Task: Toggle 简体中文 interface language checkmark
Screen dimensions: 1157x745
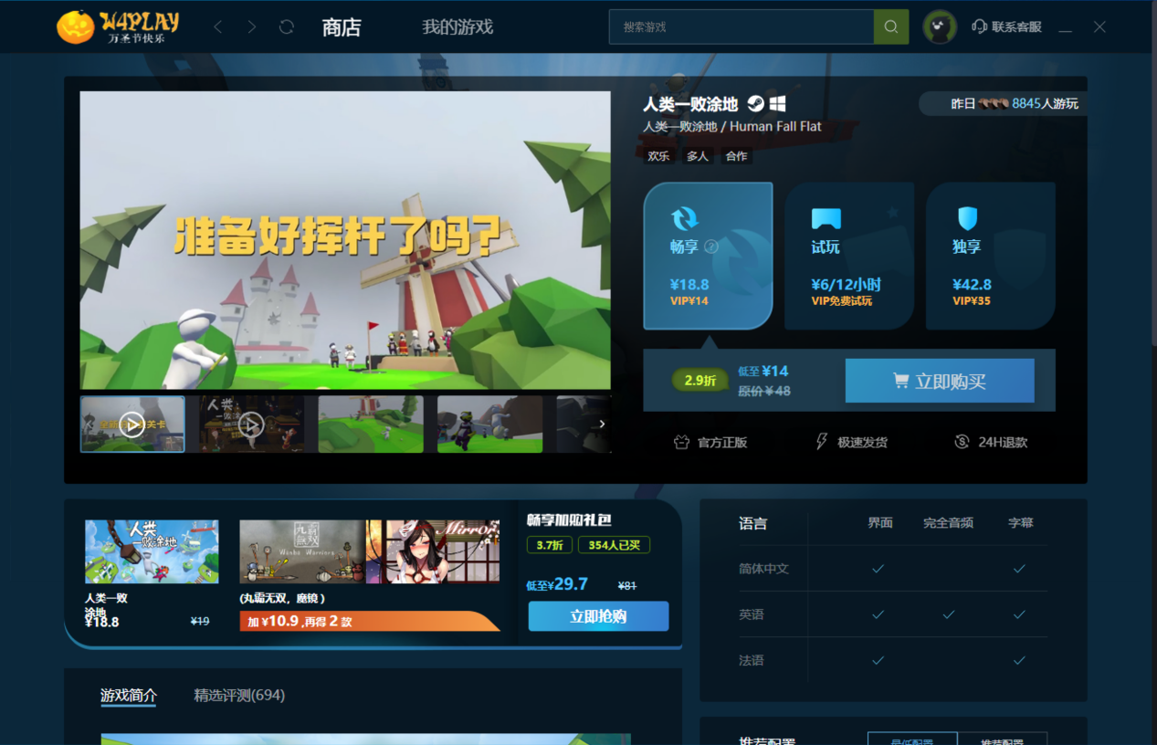Action: (878, 568)
